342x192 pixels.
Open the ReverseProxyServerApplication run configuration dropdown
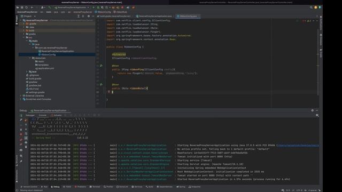pos(72,7)
